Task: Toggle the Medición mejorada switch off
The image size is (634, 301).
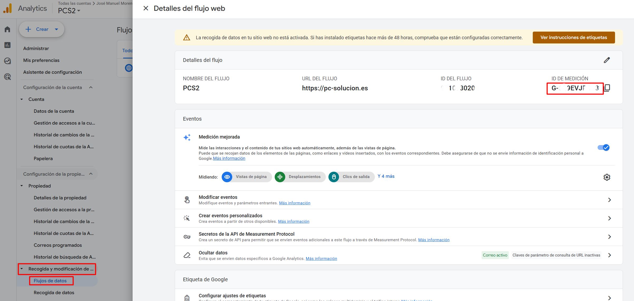Action: point(603,147)
